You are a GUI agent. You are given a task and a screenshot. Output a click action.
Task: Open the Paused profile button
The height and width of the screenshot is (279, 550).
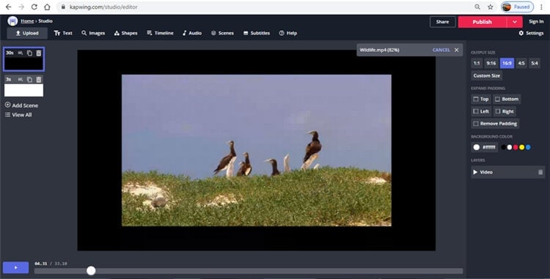517,7
